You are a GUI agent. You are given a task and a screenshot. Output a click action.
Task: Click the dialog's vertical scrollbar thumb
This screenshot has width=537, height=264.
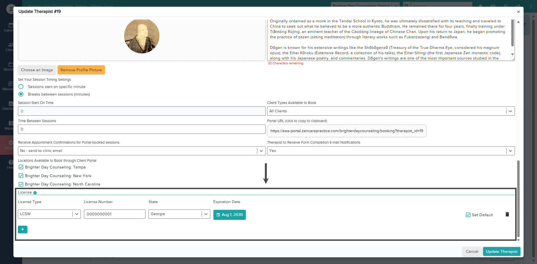point(518,198)
